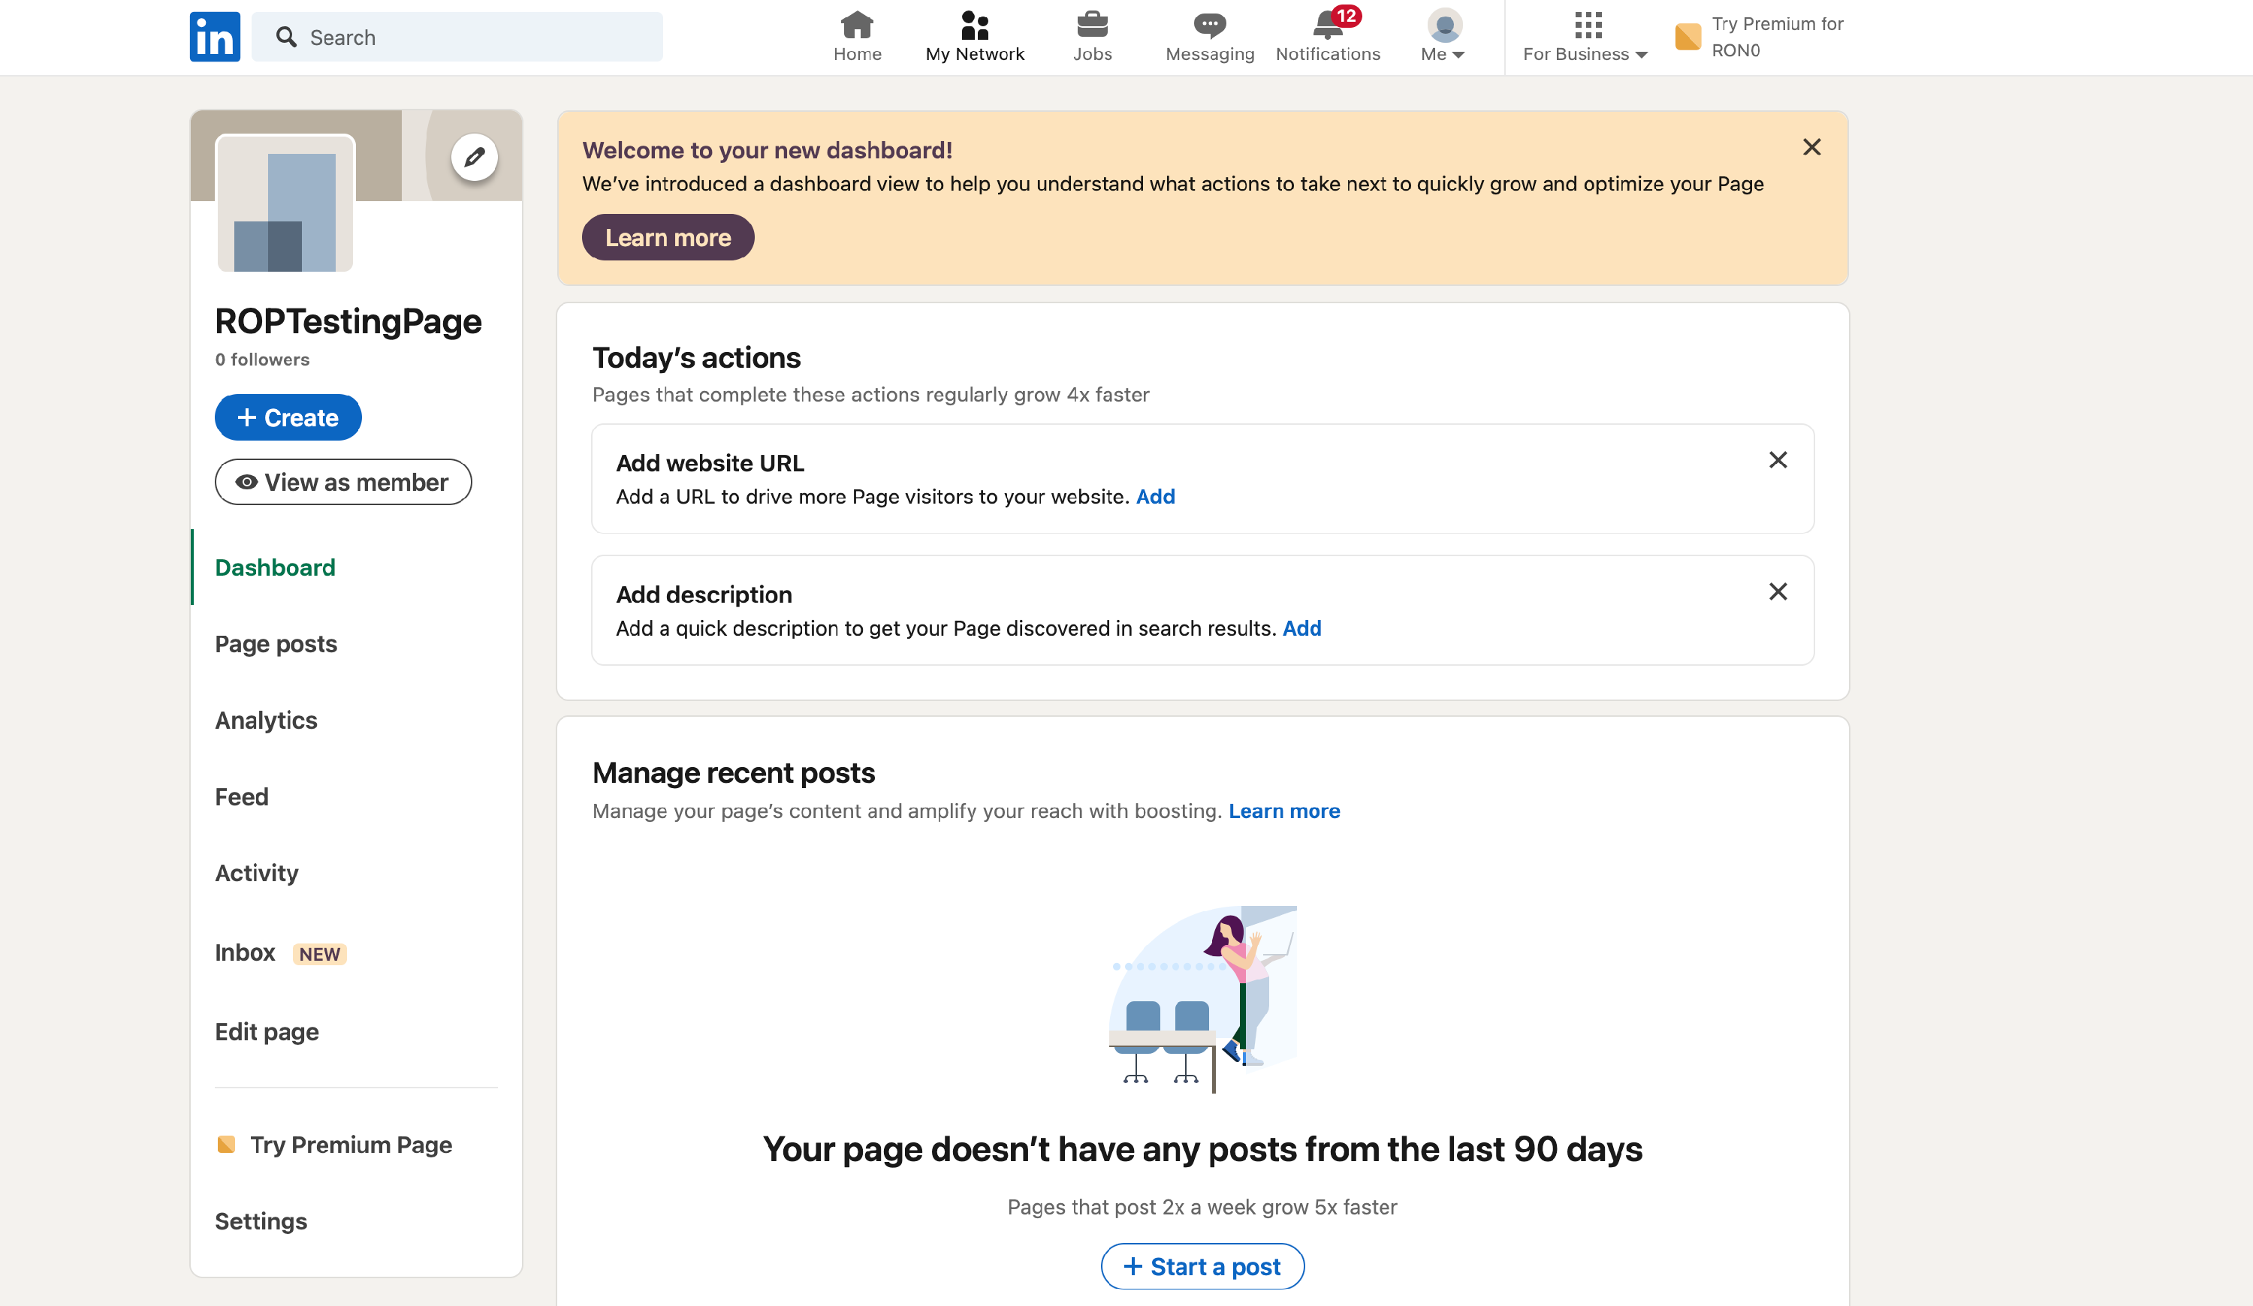
Task: Click the LinkedIn logo icon
Action: (215, 37)
